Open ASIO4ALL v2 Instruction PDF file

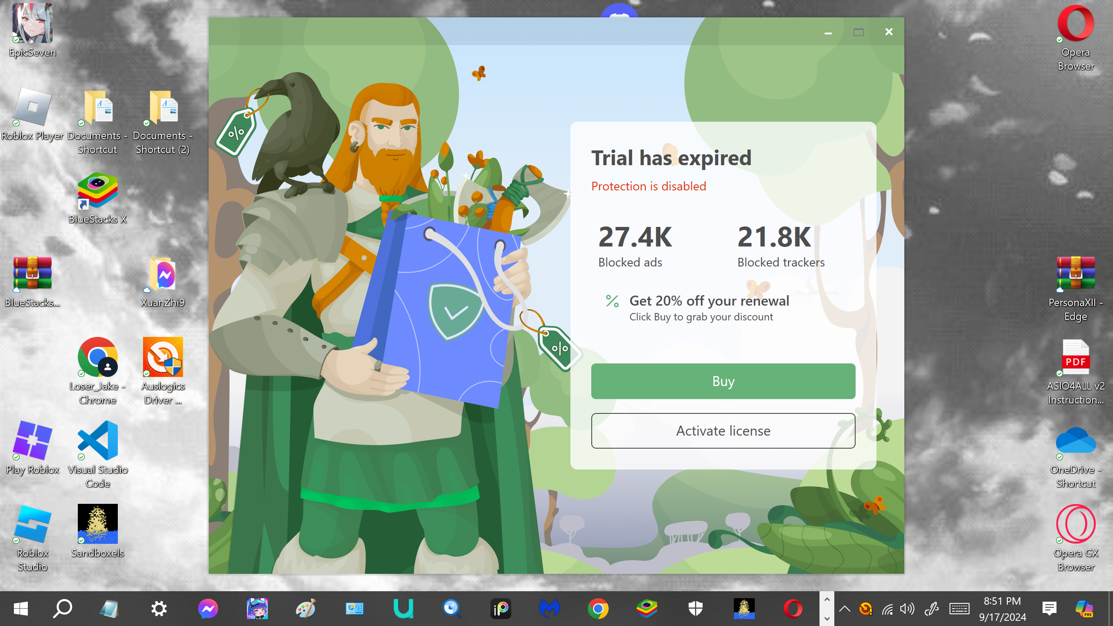(1076, 357)
